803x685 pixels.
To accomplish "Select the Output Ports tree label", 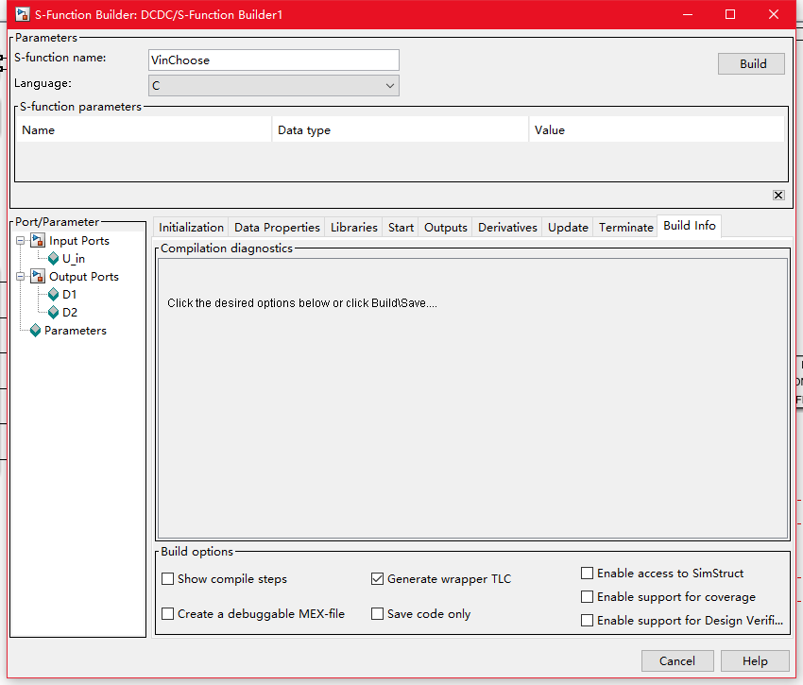I will click(84, 276).
